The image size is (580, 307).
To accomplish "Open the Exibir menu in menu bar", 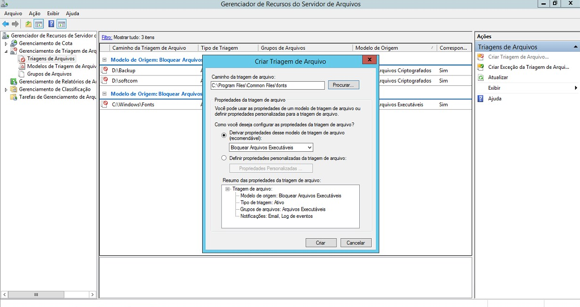I will [53, 13].
